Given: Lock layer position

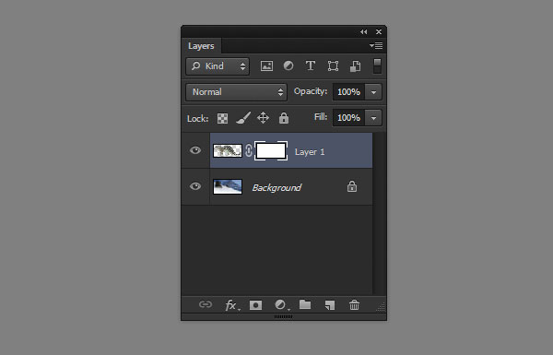Looking at the screenshot, I should point(263,118).
